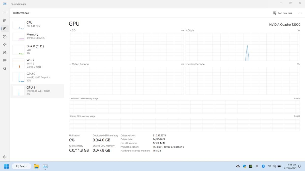Screen dimensions: 305x171
Task: Click Run new task button
Action: 283,13
